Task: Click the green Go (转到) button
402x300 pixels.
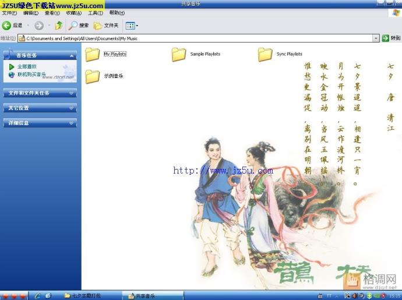Action: click(x=391, y=38)
